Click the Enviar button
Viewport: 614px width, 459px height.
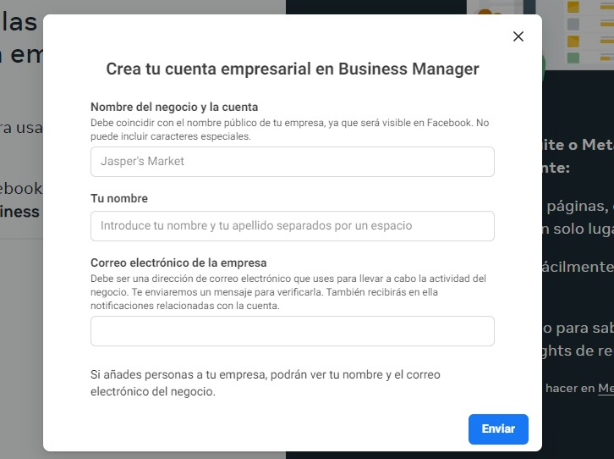(498, 429)
